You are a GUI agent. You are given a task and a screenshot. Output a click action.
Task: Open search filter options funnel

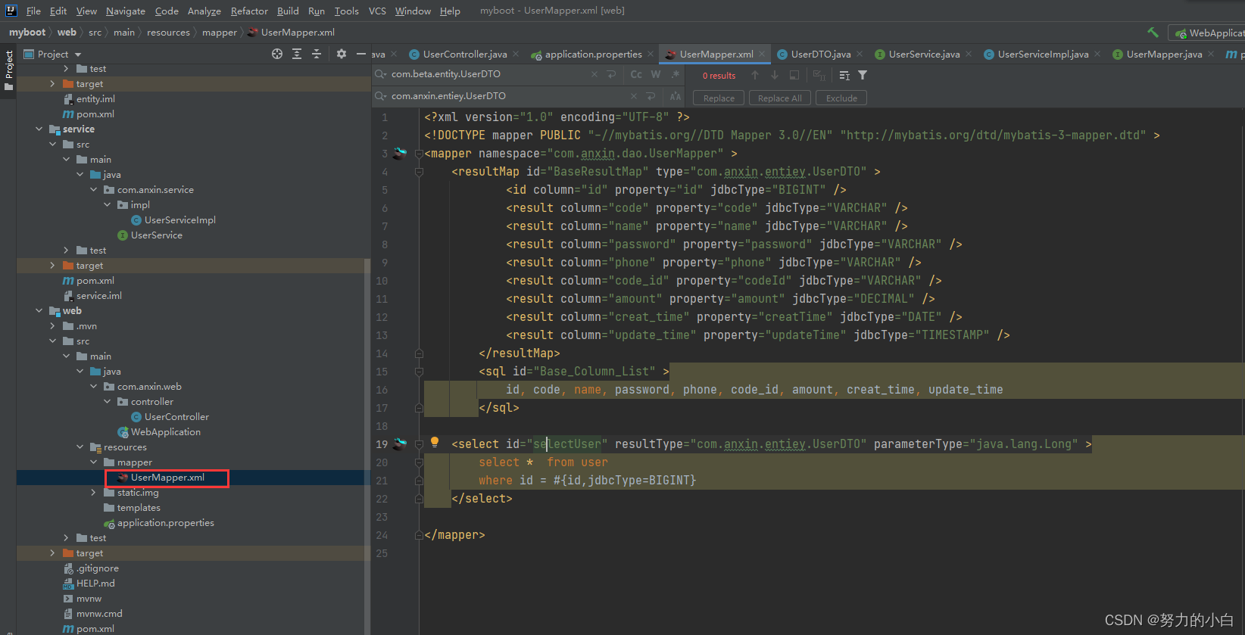click(863, 75)
